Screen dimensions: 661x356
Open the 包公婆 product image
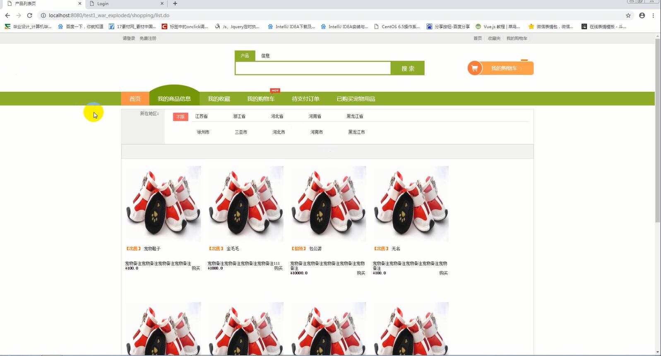click(328, 204)
